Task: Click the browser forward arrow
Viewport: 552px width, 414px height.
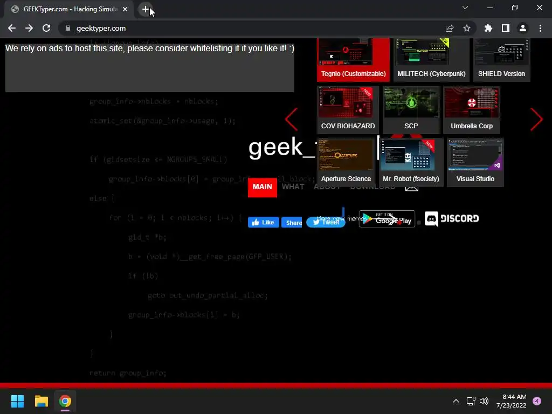Action: pos(29,28)
